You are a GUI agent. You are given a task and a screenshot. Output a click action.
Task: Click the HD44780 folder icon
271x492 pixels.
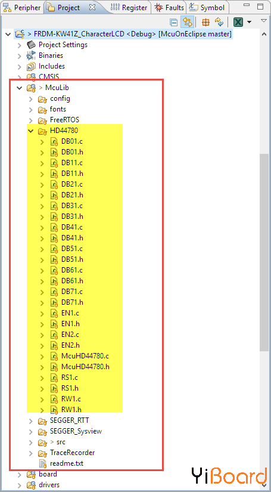click(x=42, y=131)
